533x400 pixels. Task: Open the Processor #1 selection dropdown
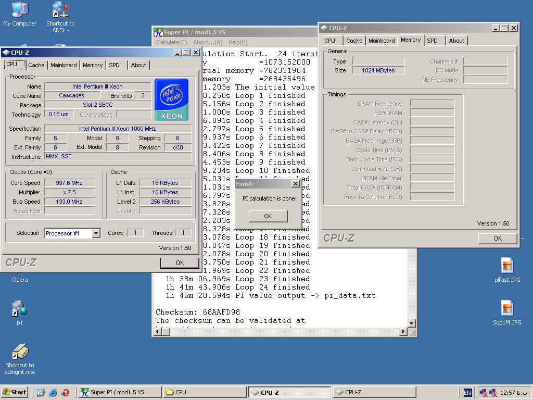coord(96,233)
